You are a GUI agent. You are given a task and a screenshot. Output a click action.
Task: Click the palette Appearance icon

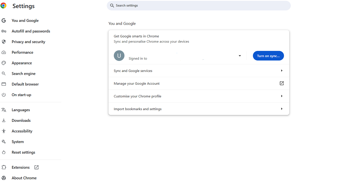(4, 63)
